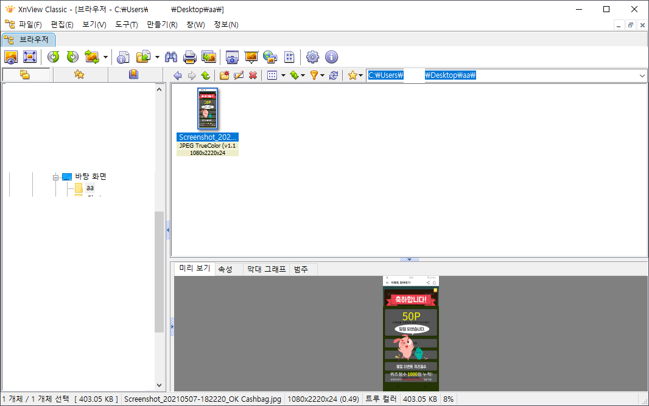Click the folder path address field

point(502,75)
